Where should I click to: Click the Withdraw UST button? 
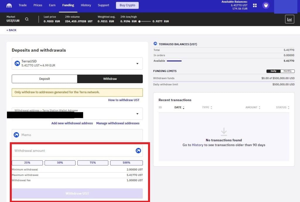pos(77,194)
